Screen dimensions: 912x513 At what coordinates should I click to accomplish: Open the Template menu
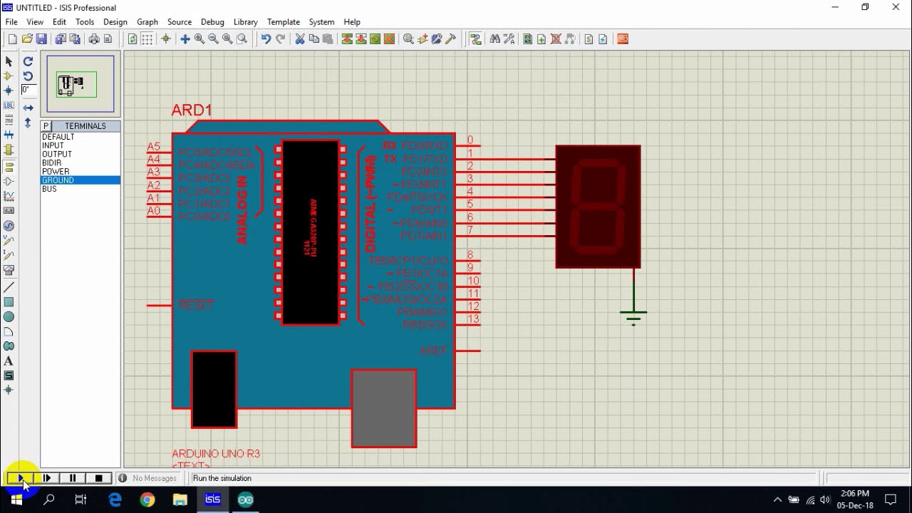(x=284, y=22)
